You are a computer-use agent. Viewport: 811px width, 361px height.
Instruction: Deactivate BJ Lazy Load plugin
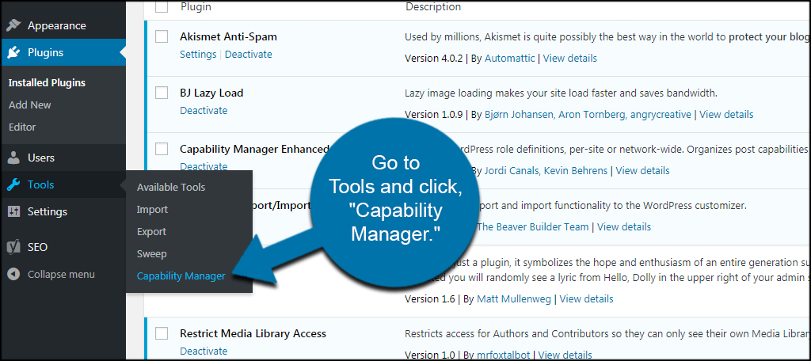[204, 110]
